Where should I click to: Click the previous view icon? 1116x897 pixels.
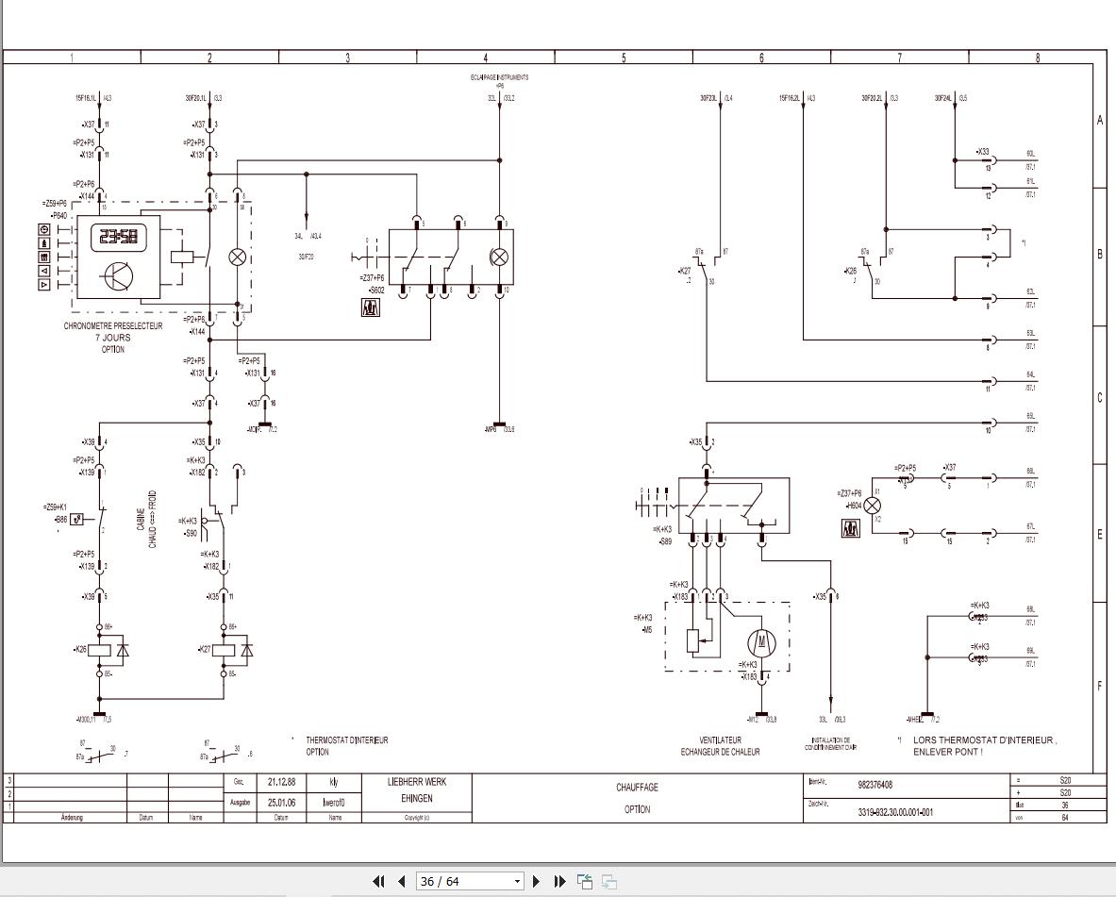(x=584, y=881)
